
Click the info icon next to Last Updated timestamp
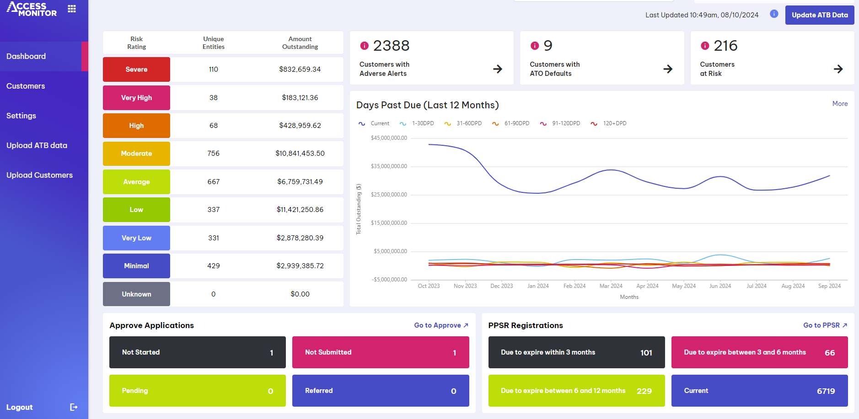coord(774,14)
